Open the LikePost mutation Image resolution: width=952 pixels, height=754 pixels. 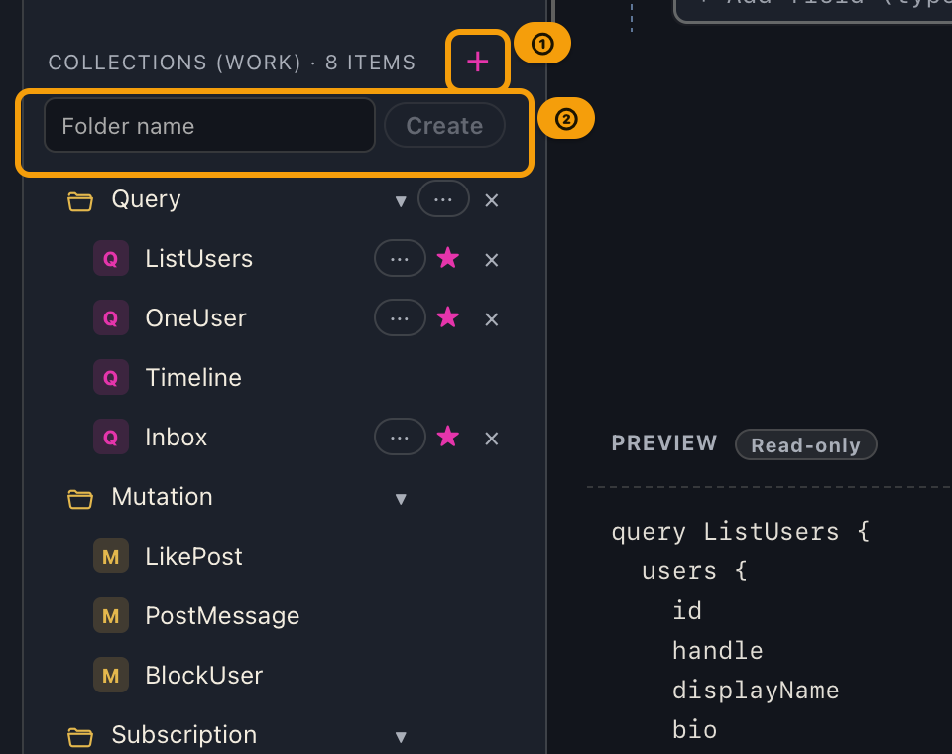click(193, 557)
